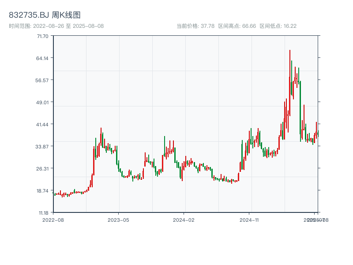Click the y-axis label 18.74
Screen dimensions: 353x265
tap(42, 191)
